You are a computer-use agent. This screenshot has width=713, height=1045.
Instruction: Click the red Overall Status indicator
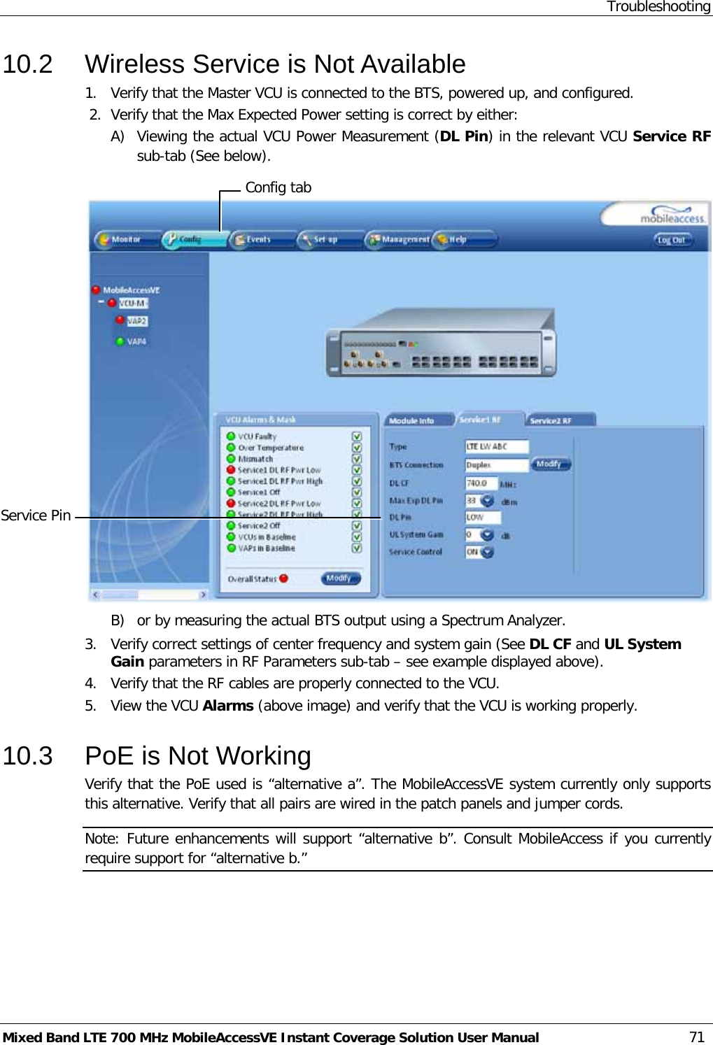tap(283, 578)
